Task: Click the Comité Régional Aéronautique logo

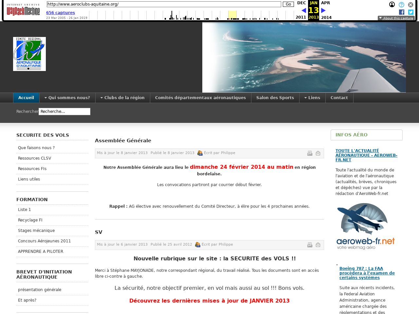Action: pos(29,54)
